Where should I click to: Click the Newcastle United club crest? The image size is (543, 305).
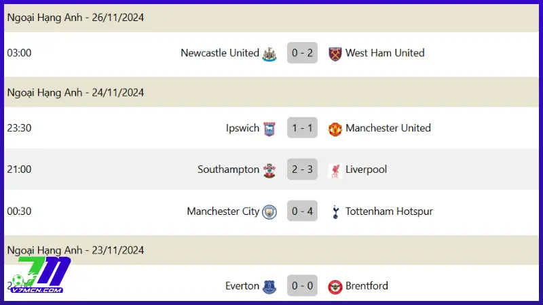pos(269,54)
